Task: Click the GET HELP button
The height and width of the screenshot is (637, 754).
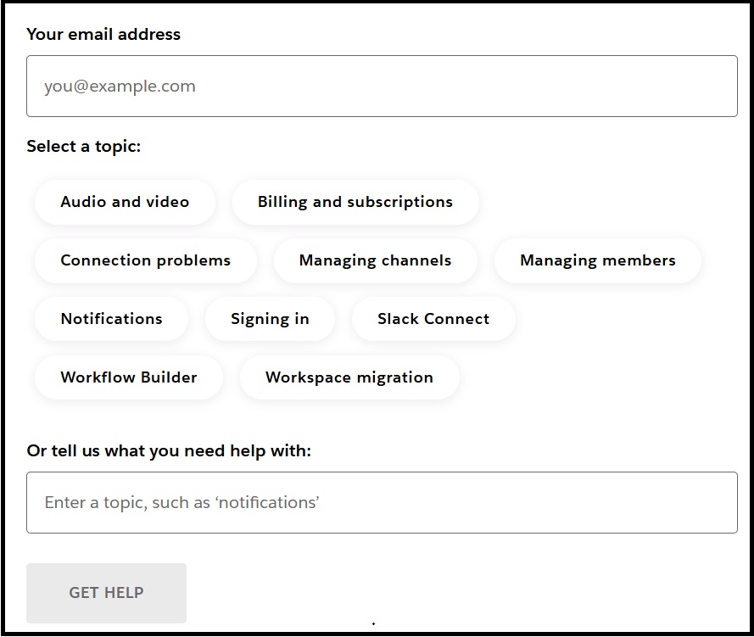Action: pyautogui.click(x=106, y=593)
